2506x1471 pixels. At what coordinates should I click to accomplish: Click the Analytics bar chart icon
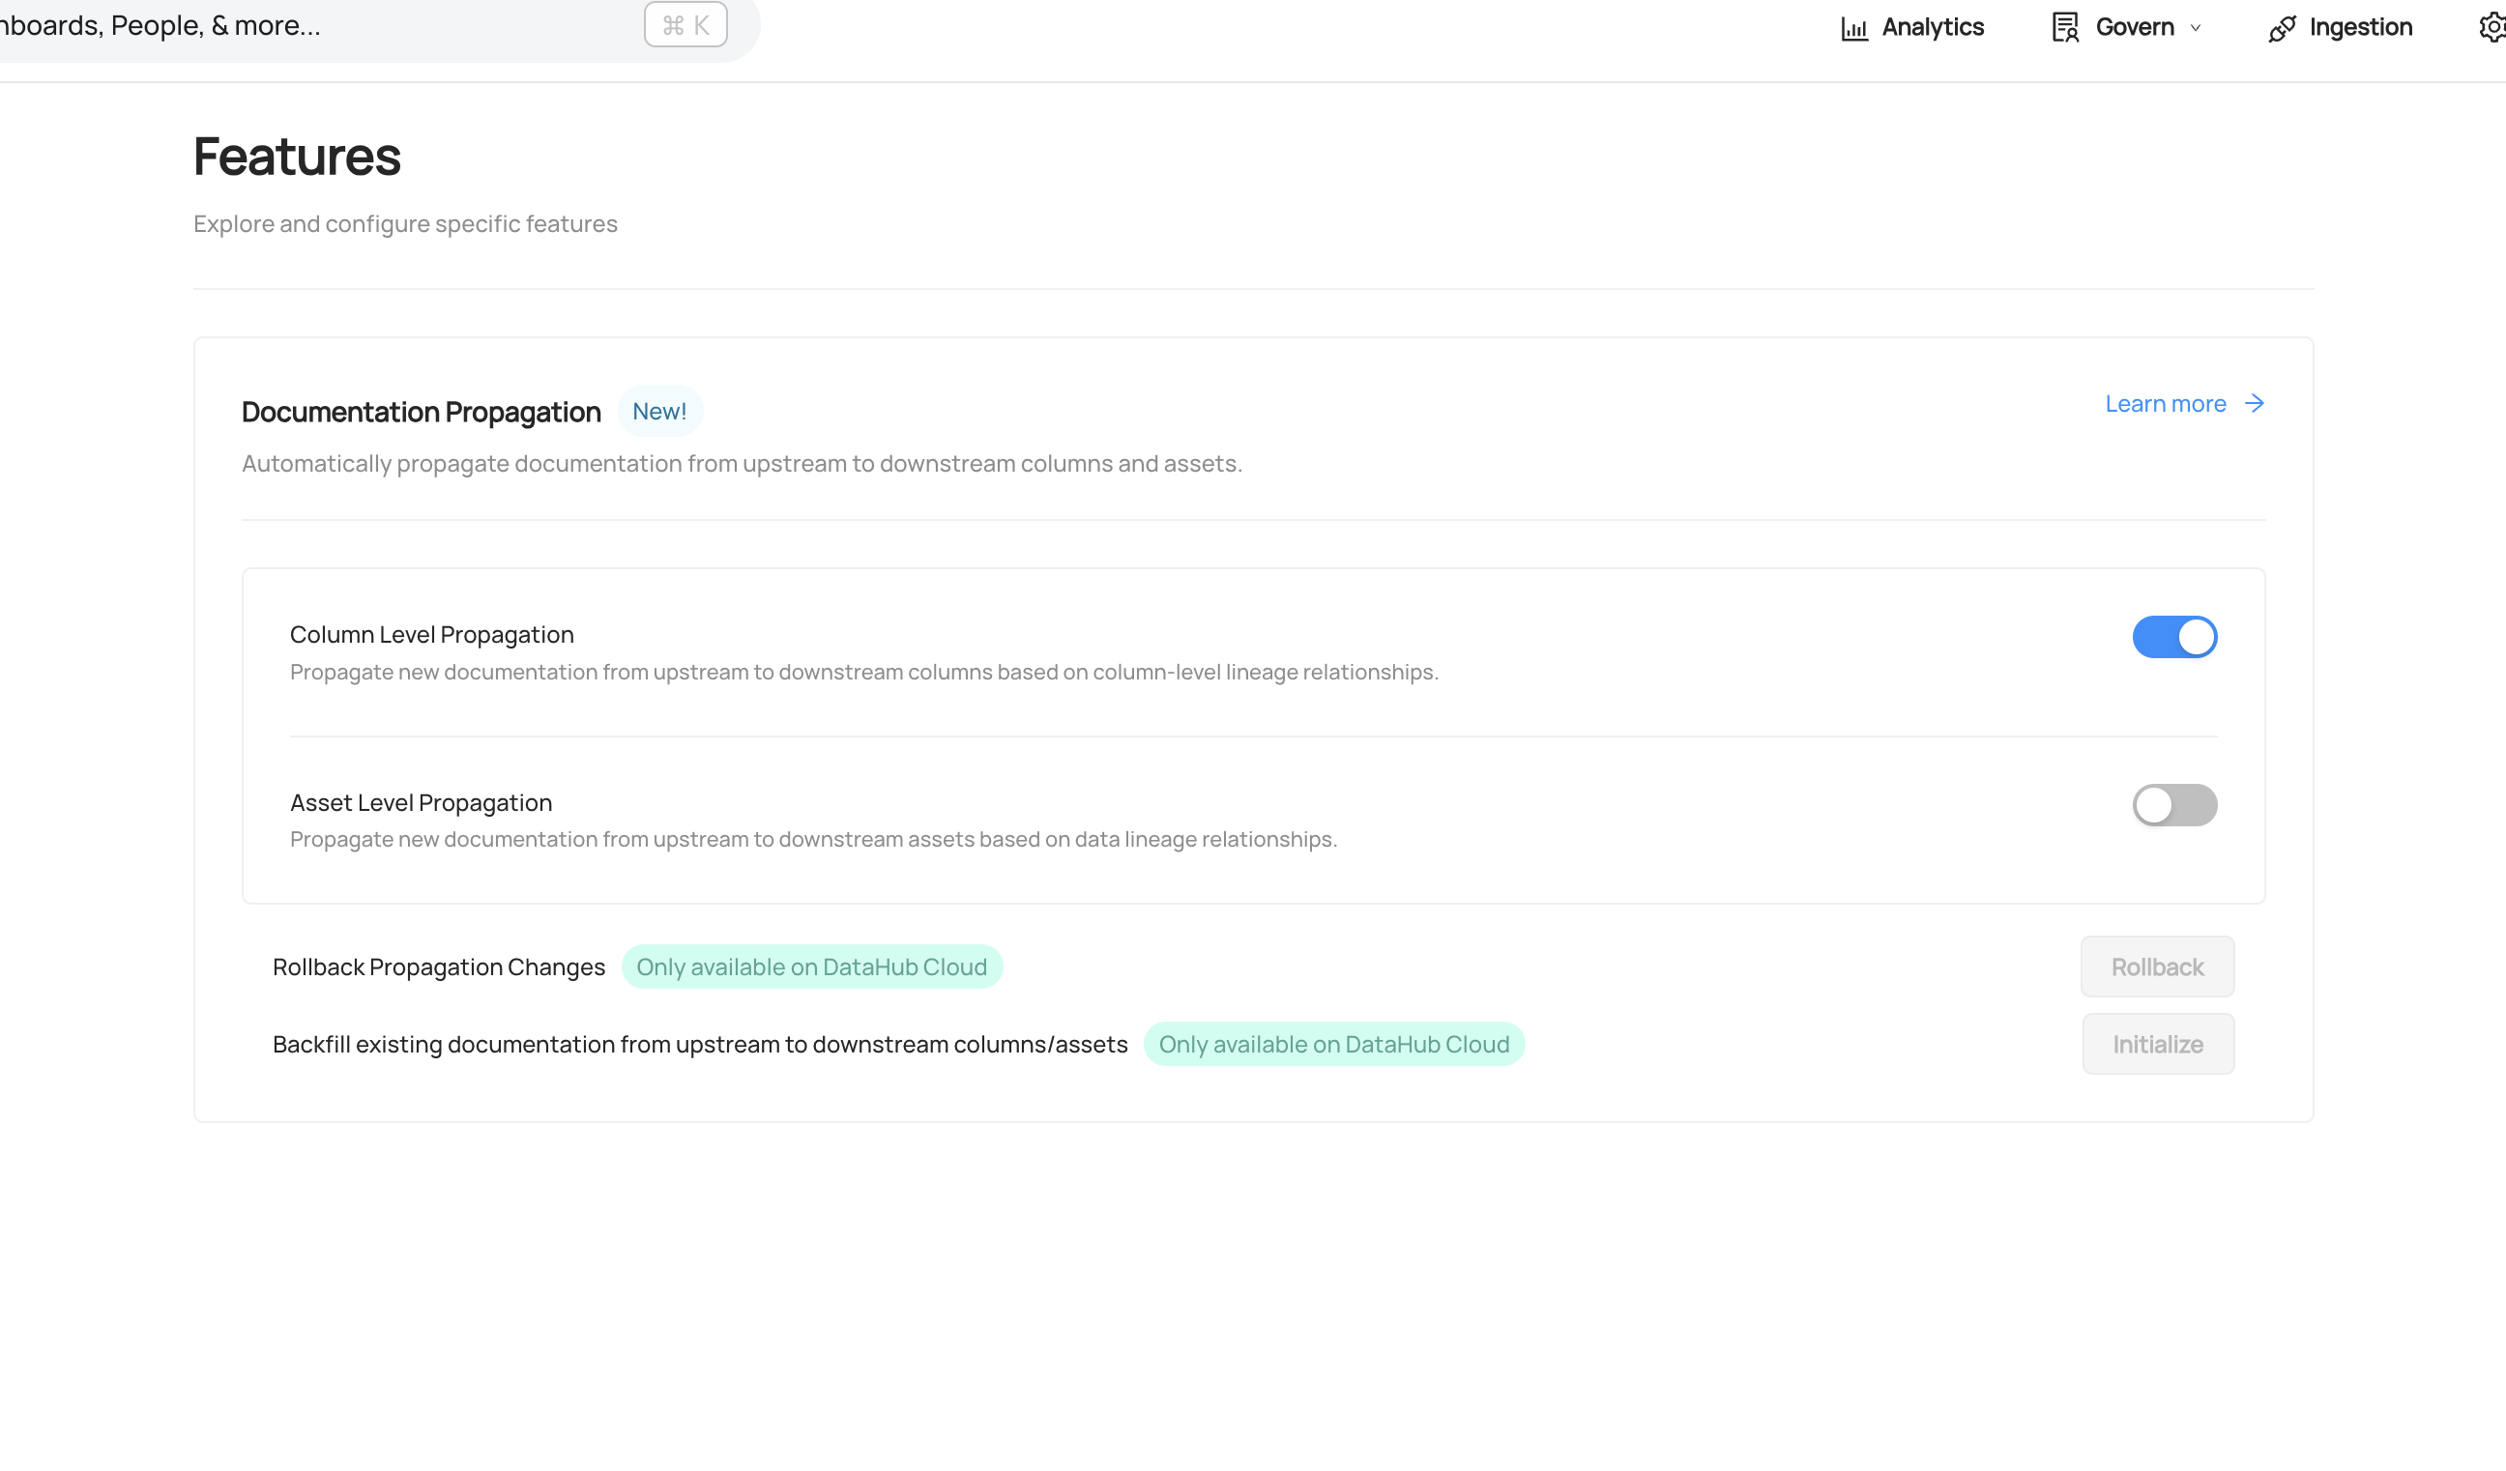[1853, 28]
